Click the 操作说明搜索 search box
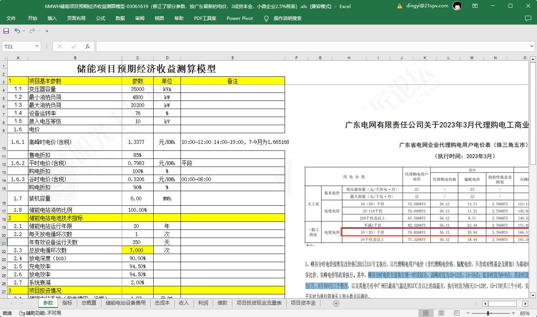Screen dimensions: 537x317 (288, 18)
